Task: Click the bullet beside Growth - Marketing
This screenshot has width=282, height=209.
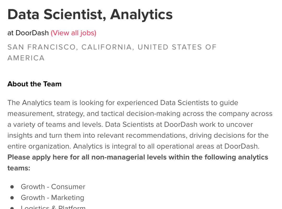Action: (x=12, y=198)
